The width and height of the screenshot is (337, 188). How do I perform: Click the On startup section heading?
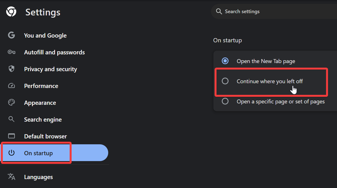tap(227, 40)
